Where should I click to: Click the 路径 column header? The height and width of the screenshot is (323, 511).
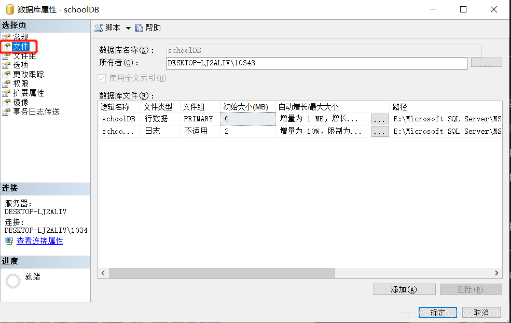coord(446,107)
